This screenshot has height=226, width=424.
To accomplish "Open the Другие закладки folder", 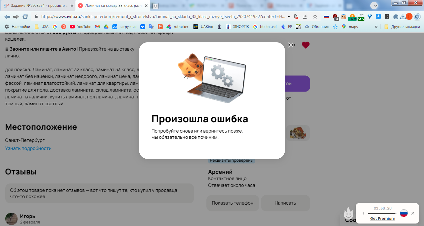I will coord(402,27).
